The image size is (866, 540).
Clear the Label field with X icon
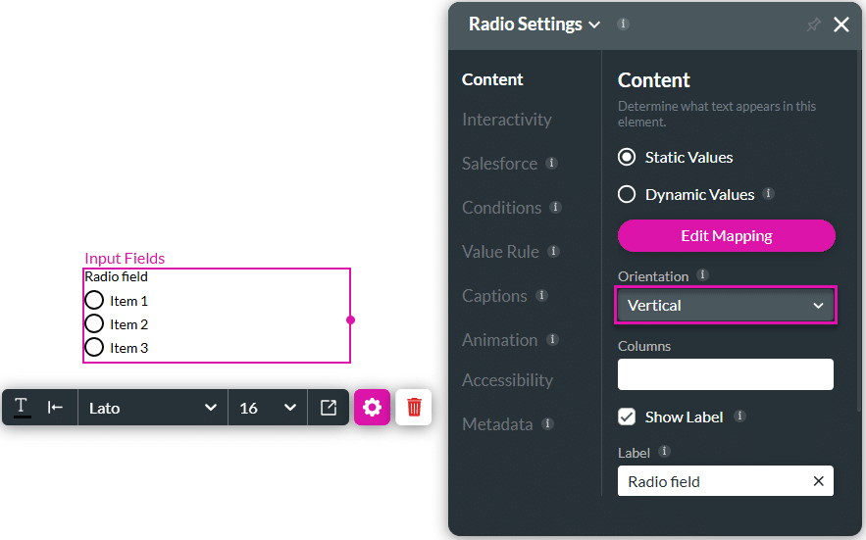coord(818,481)
